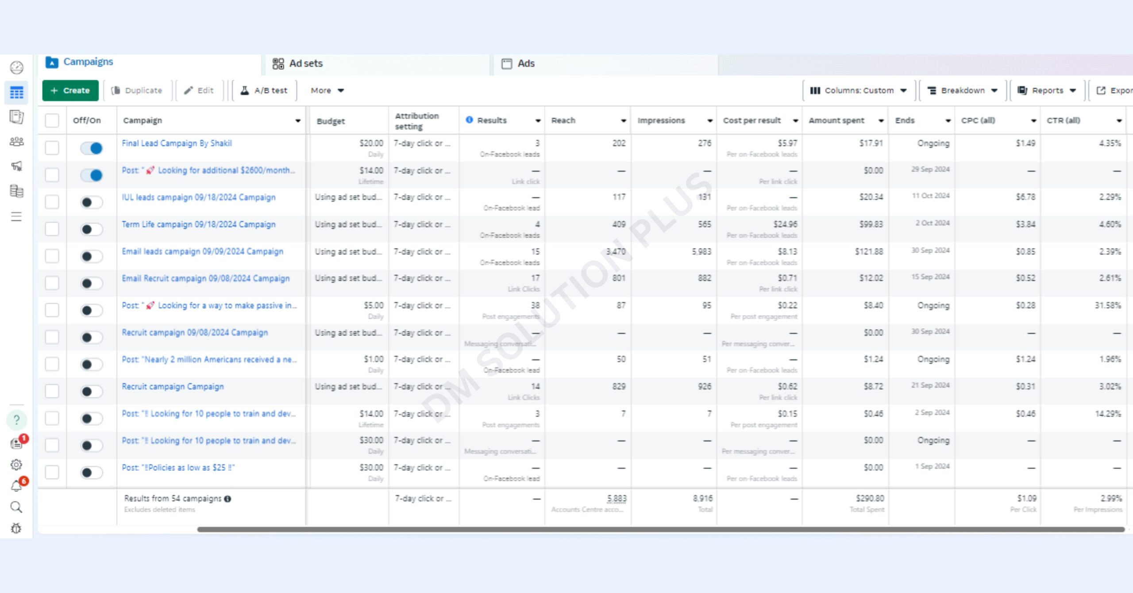
Task: Open the Audiences people icon in the sidebar
Action: [16, 142]
